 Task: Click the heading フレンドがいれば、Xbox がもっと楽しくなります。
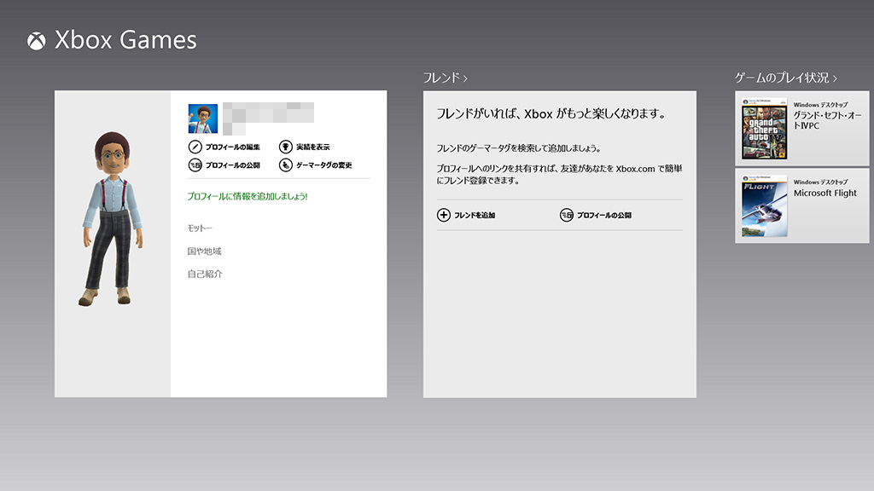click(x=551, y=114)
